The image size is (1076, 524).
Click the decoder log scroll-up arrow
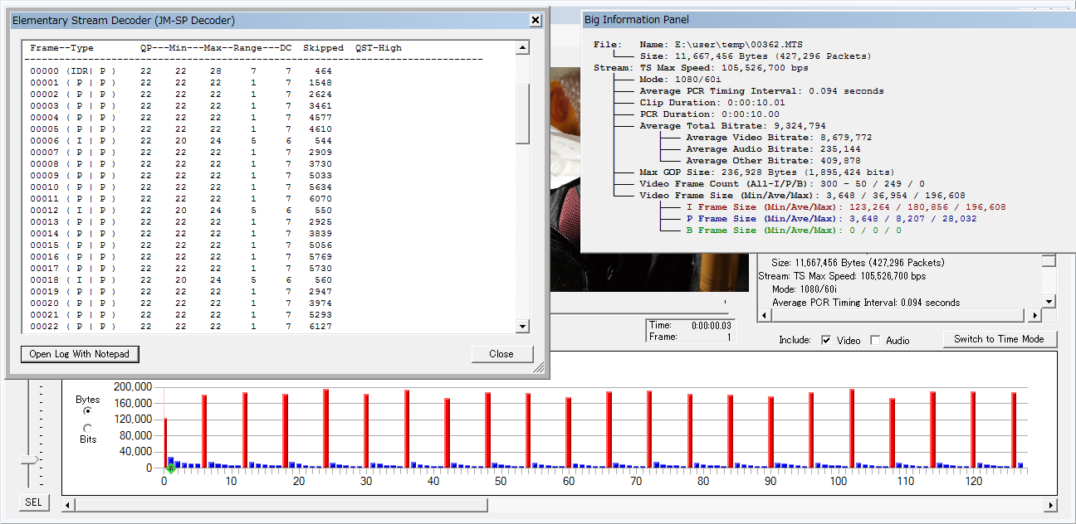[x=522, y=48]
